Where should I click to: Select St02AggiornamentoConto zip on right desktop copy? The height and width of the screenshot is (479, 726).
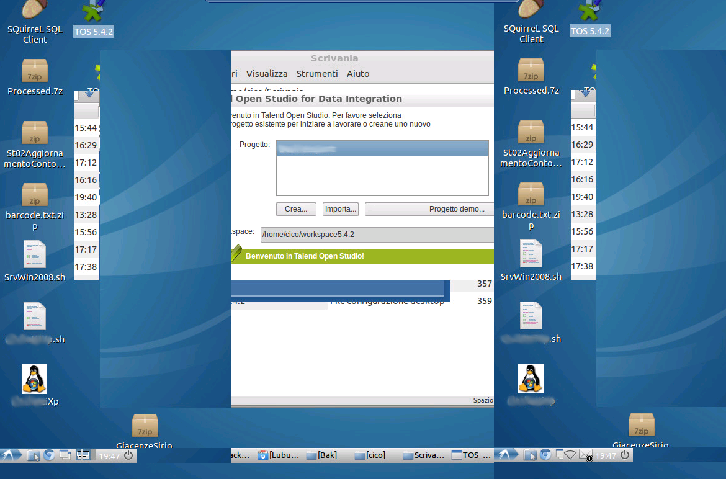[x=531, y=145]
